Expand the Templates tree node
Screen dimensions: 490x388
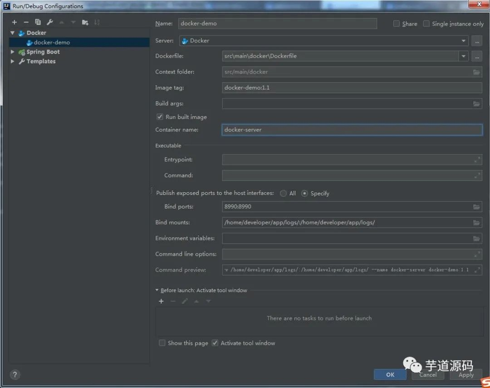(x=13, y=61)
